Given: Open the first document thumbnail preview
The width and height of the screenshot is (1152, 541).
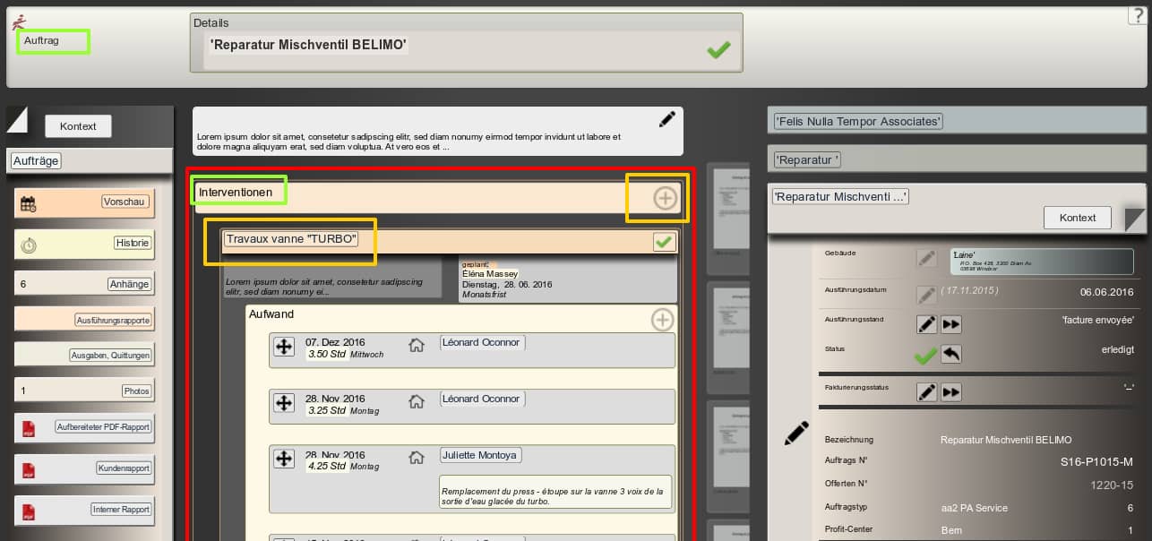Looking at the screenshot, I should 727,212.
